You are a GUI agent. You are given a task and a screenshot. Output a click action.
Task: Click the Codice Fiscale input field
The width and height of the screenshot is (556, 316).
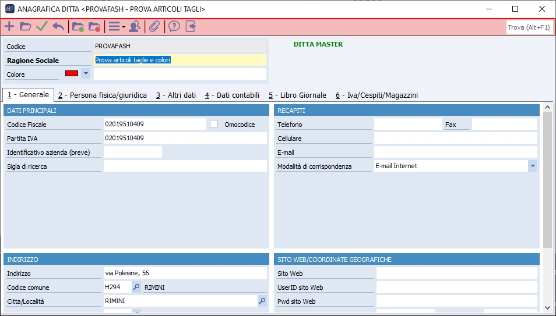pyautogui.click(x=154, y=124)
